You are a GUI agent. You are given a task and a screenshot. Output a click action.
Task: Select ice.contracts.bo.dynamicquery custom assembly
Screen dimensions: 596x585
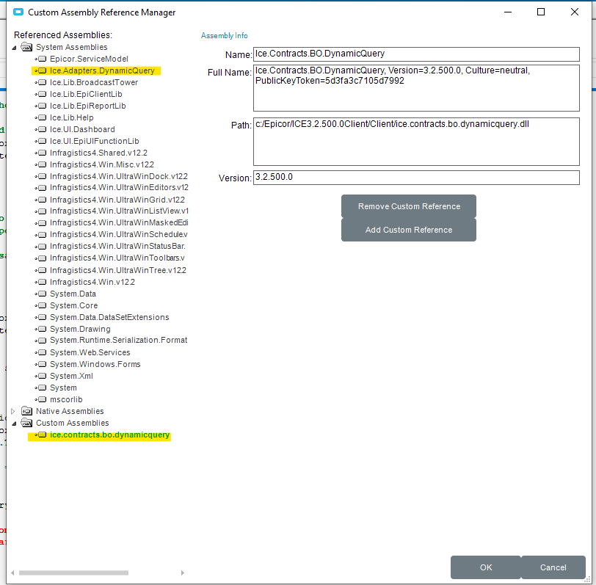110,435
